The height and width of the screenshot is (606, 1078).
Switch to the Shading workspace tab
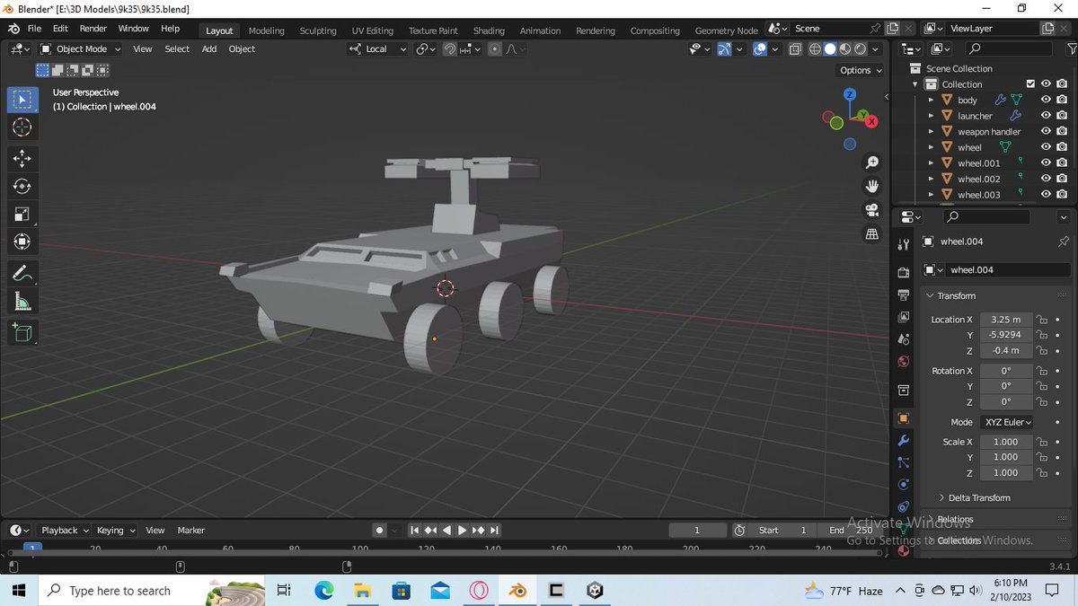(489, 30)
